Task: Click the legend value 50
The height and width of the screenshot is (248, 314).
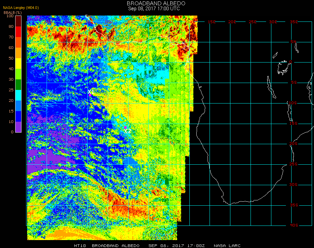Action: pyautogui.click(x=11, y=58)
